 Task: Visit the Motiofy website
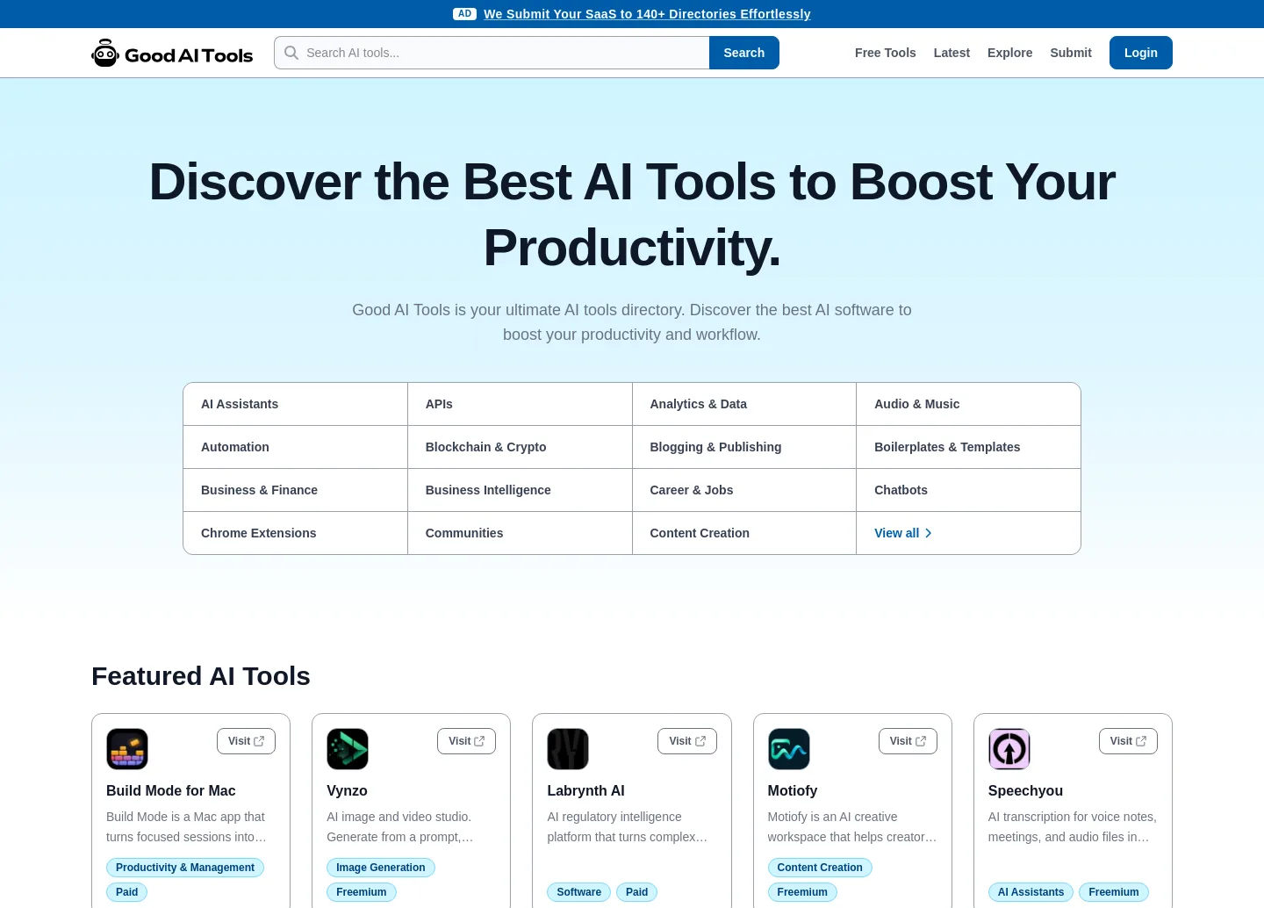(908, 741)
